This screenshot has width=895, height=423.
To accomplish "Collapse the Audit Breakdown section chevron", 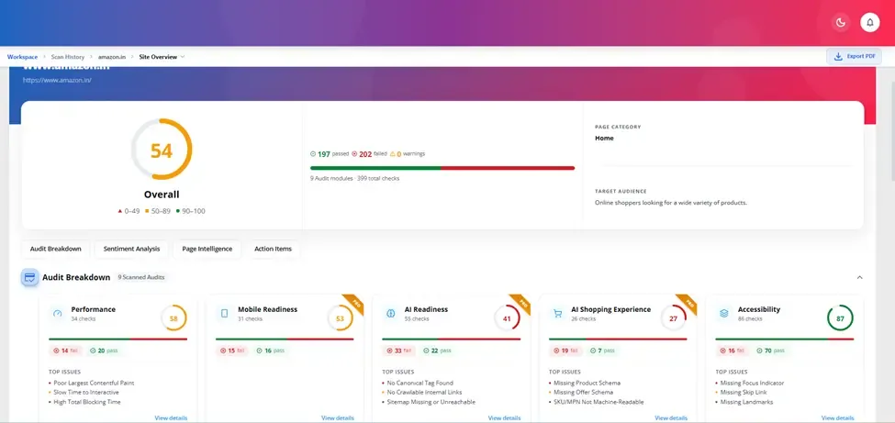I will coord(859,277).
